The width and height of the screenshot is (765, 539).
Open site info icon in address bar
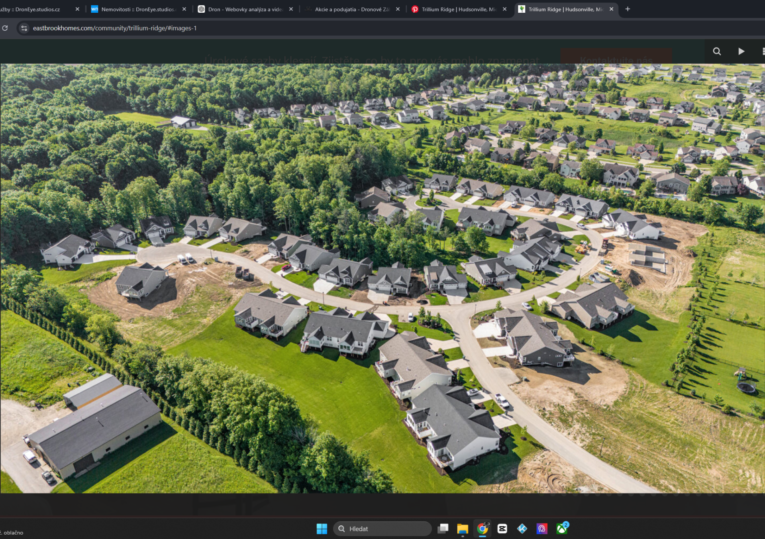point(24,28)
